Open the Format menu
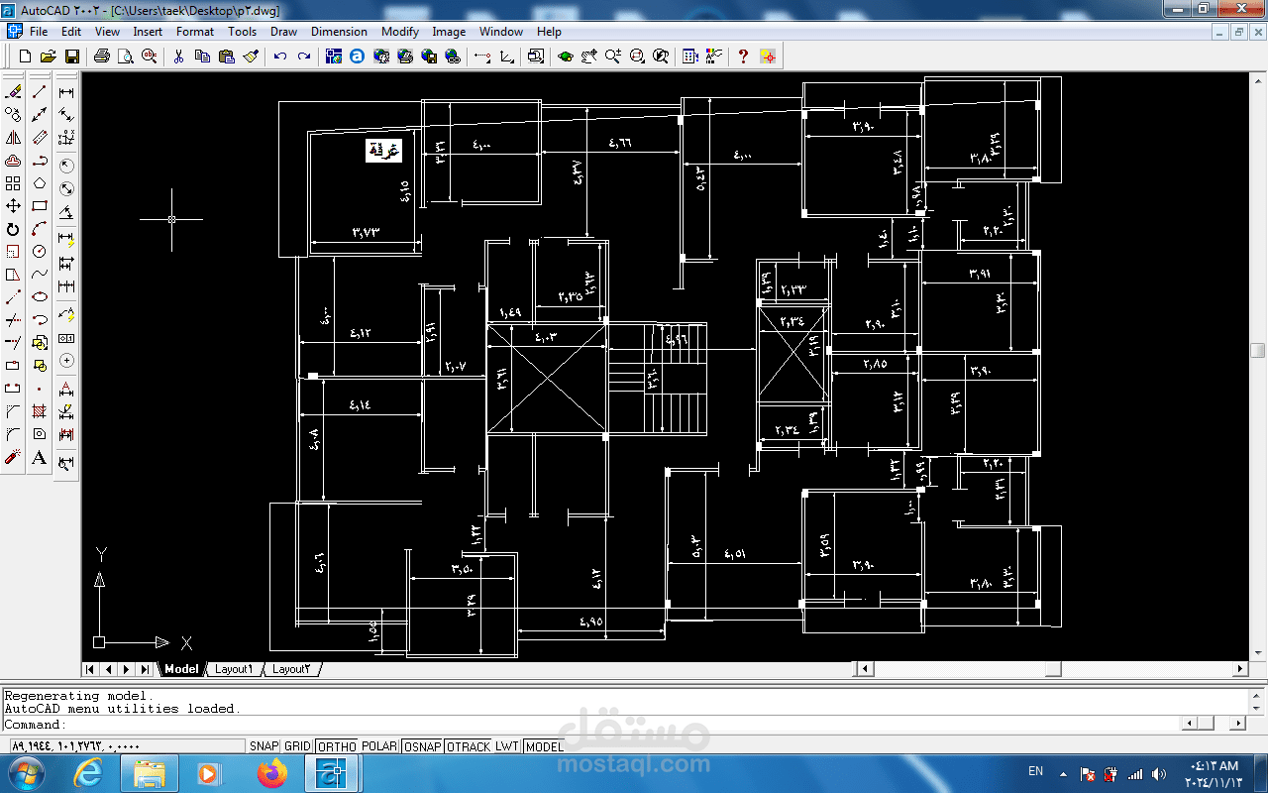Screen dimensions: 1268x793 (195, 32)
